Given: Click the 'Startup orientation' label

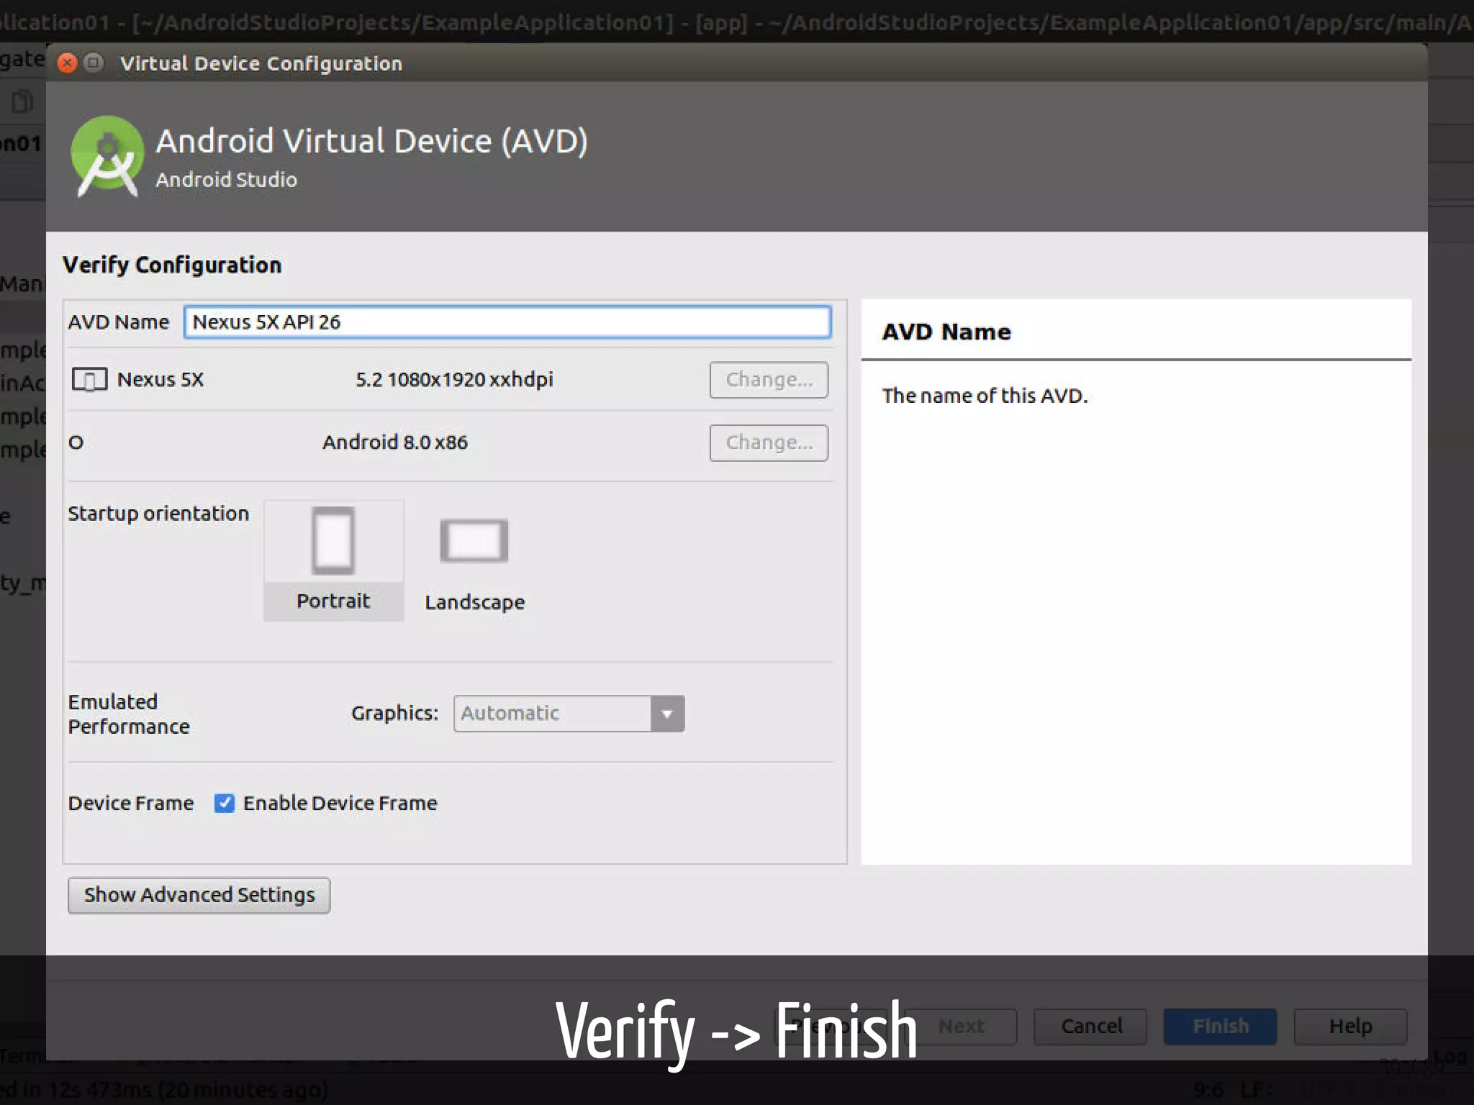Looking at the screenshot, I should (x=158, y=513).
